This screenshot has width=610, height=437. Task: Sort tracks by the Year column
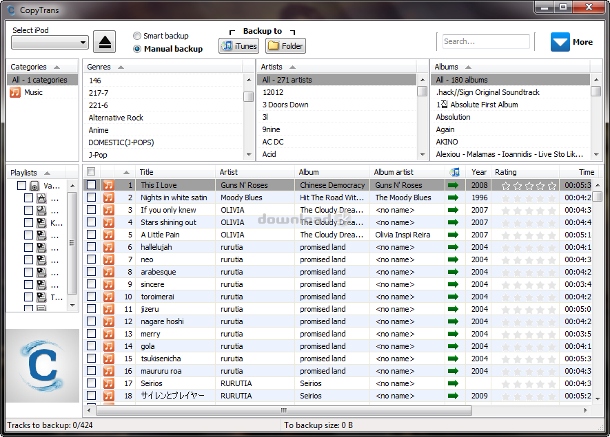click(478, 172)
